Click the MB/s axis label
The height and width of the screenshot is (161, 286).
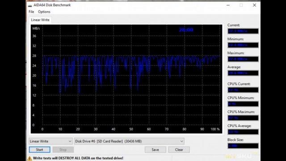pyautogui.click(x=36, y=29)
